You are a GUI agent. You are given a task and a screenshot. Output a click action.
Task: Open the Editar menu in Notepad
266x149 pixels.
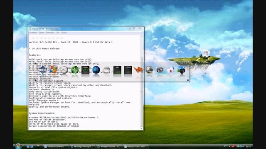pos(41,33)
